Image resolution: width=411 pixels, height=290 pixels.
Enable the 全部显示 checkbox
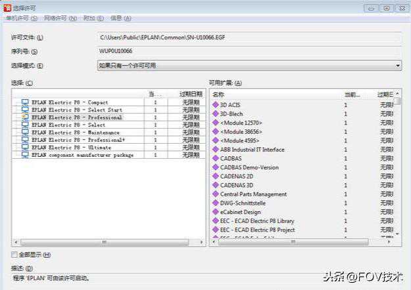tap(14, 255)
